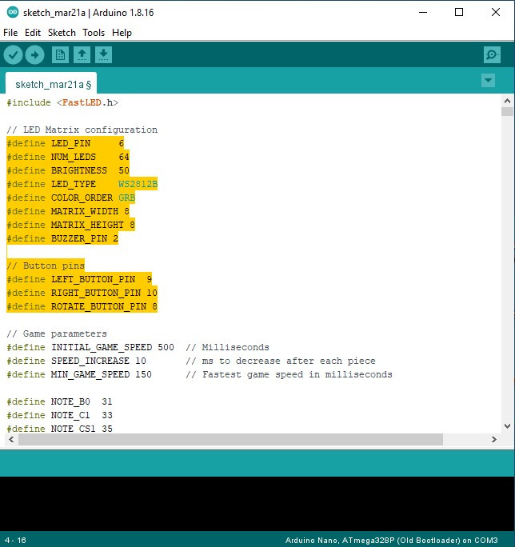Click the FastLED include line
The image size is (515, 547).
click(x=62, y=102)
